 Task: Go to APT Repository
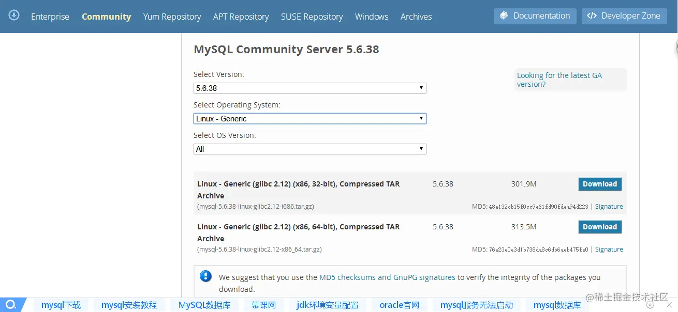pyautogui.click(x=241, y=17)
